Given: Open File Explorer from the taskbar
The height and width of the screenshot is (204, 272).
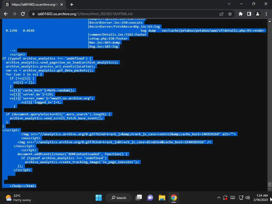Looking at the screenshot, I should [x=162, y=198].
